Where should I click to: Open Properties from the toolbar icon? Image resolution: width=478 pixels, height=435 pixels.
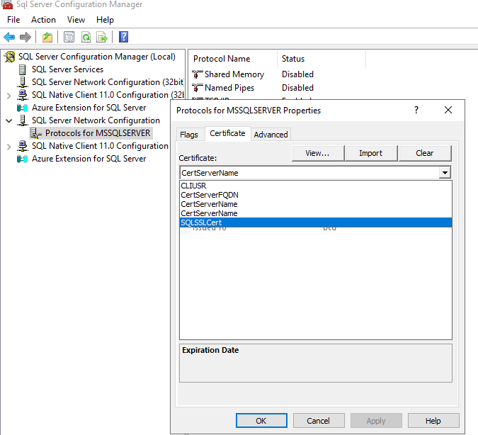[x=69, y=37]
